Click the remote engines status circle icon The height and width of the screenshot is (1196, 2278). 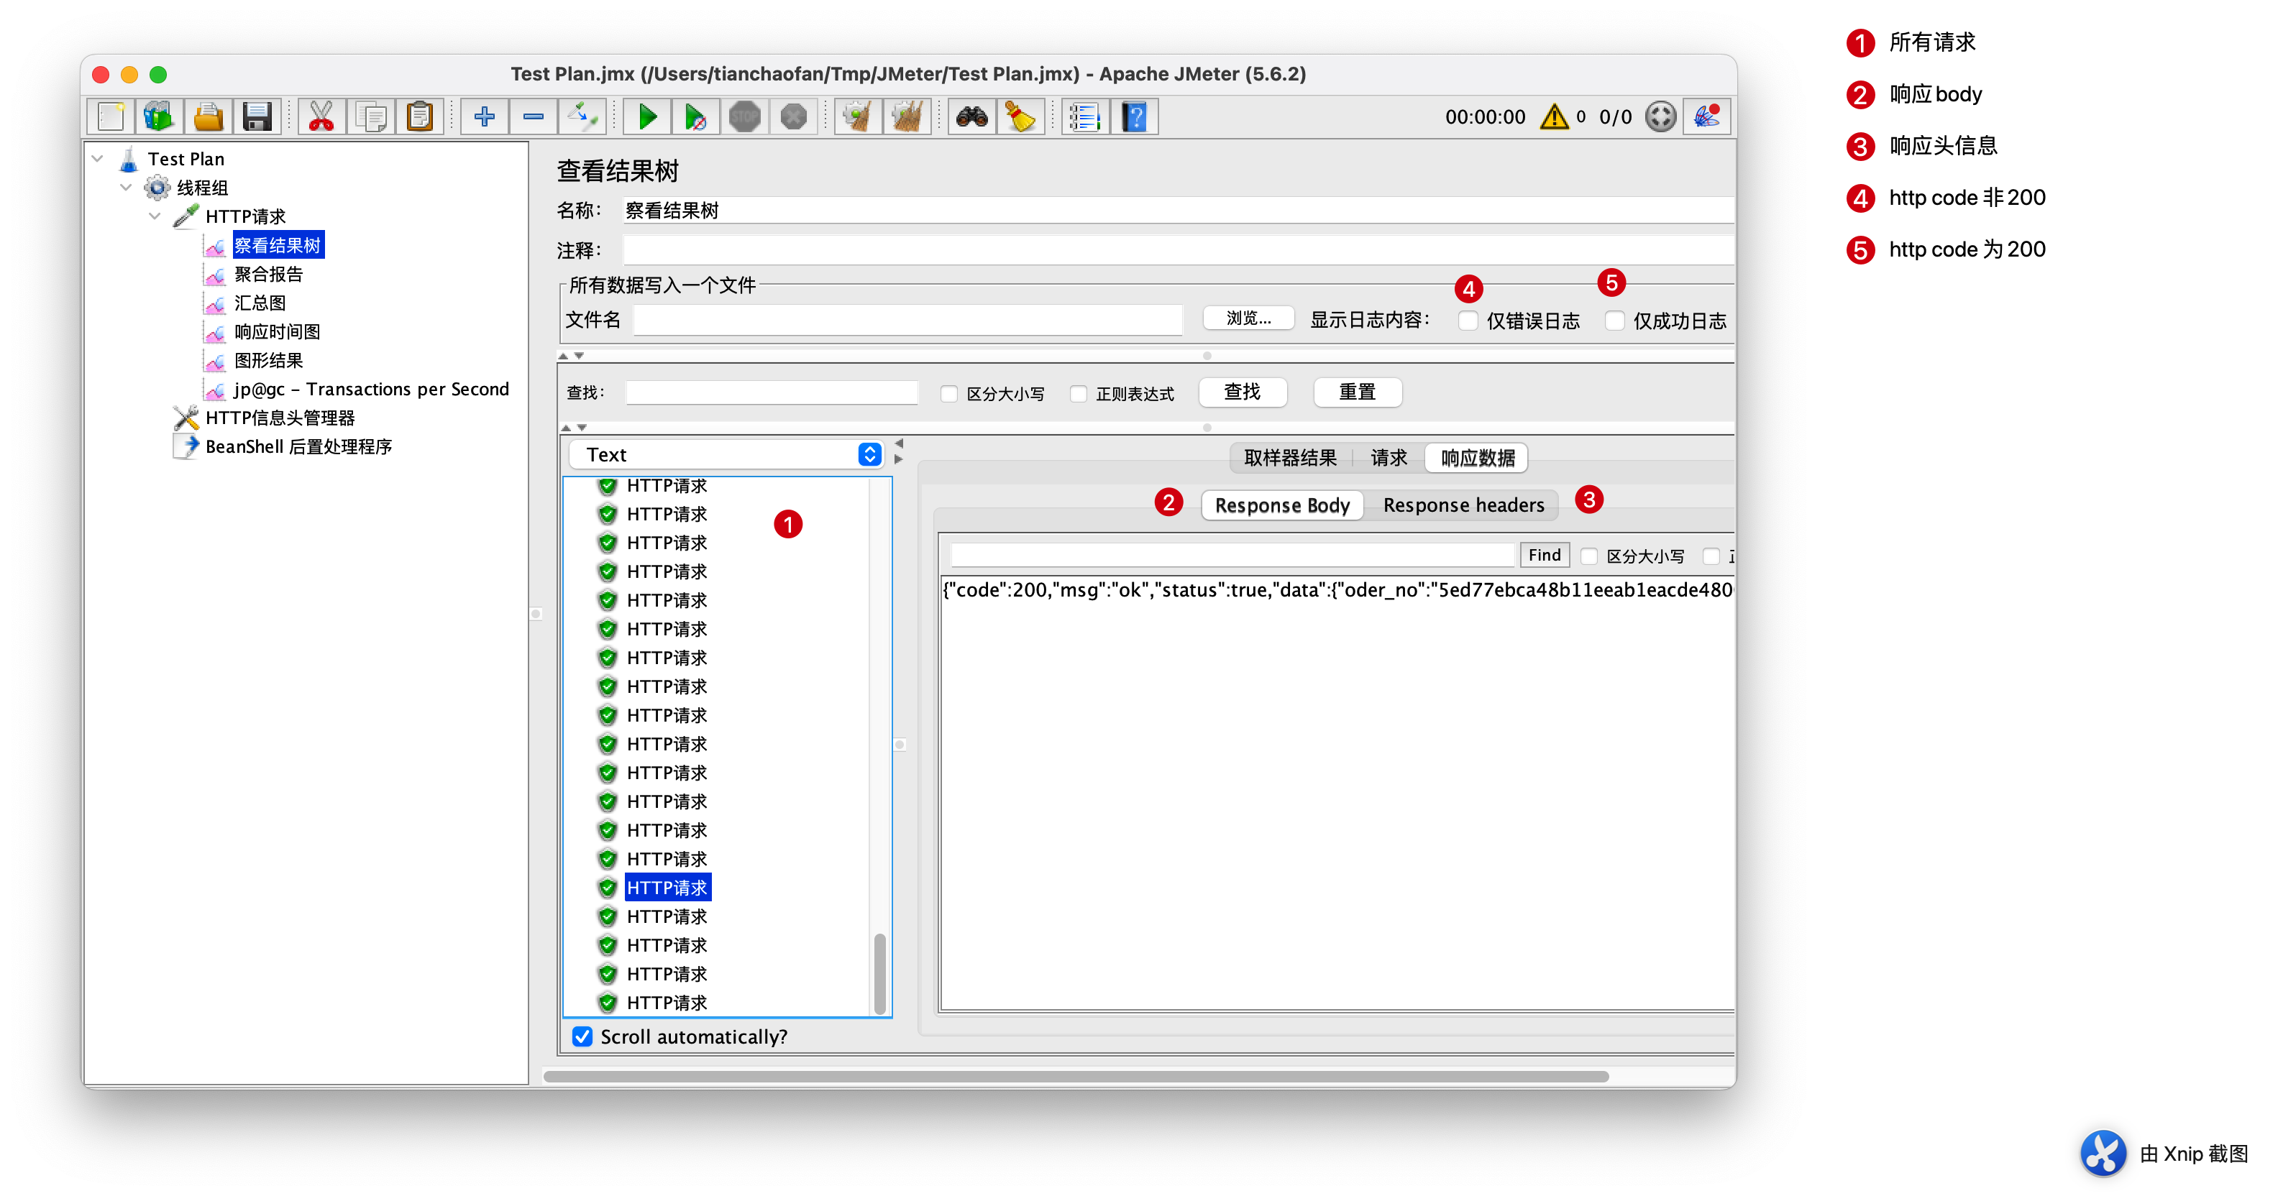pyautogui.click(x=1660, y=116)
